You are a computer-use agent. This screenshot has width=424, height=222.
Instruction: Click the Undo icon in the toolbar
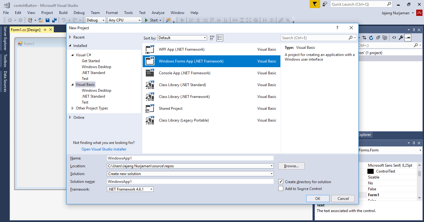click(64, 20)
